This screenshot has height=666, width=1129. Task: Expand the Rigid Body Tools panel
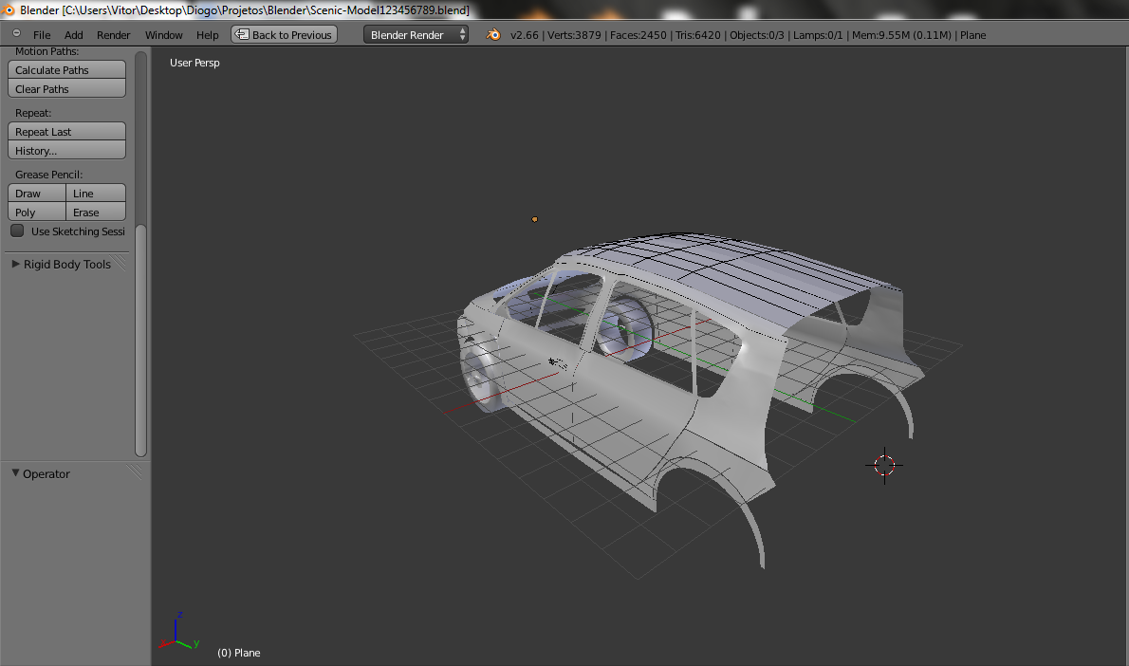click(15, 265)
